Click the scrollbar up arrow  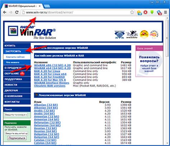coord(167,18)
